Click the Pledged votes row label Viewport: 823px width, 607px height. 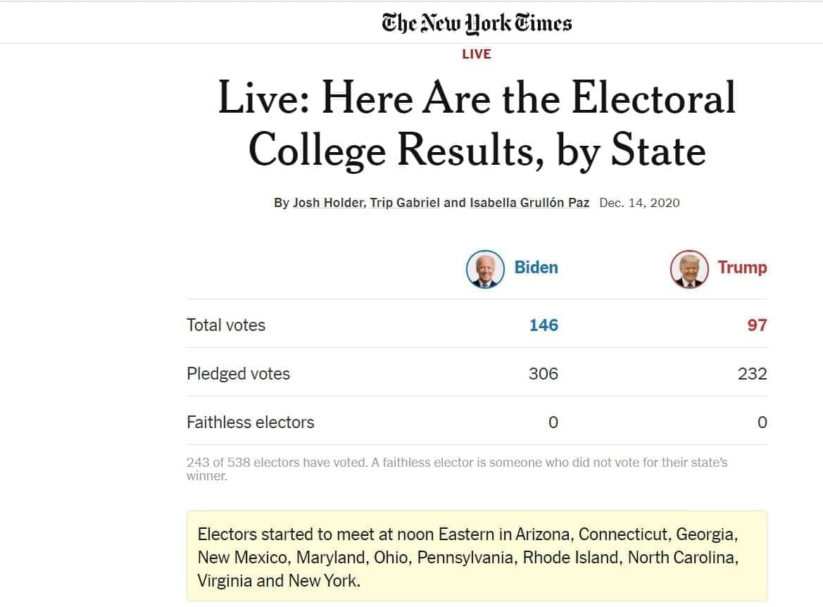238,374
